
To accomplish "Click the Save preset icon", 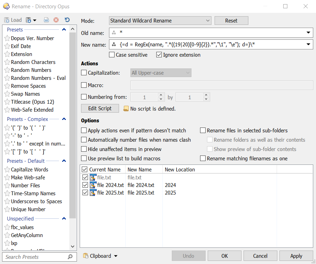I will 28,20.
